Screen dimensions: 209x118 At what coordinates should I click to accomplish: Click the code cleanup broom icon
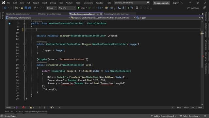pos(52,108)
